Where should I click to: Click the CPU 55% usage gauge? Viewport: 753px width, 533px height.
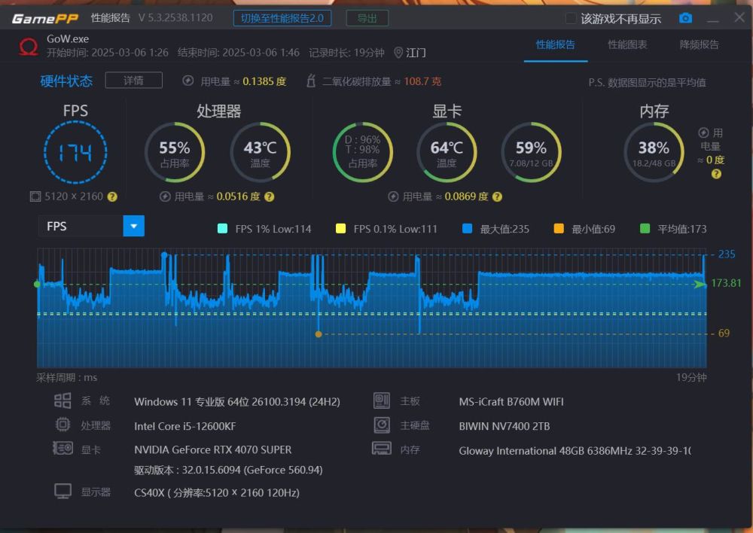coord(175,152)
